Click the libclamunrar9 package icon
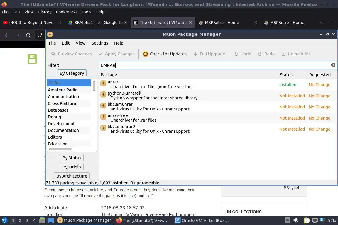Image resolution: width=338 pixels, height=225 pixels. (103, 128)
